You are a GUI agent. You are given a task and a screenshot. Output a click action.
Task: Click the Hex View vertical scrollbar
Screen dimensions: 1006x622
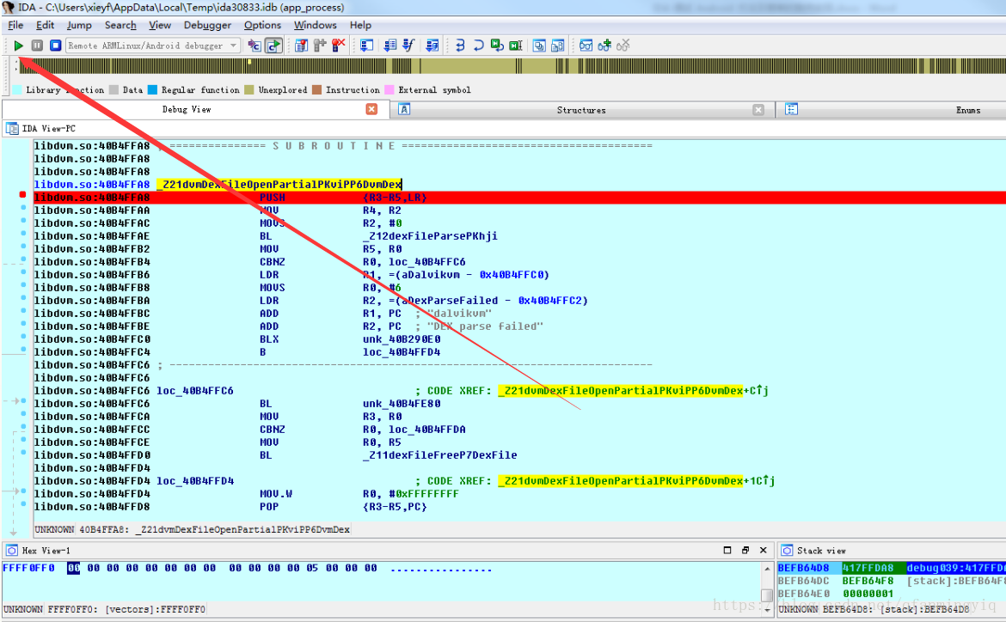tap(767, 588)
